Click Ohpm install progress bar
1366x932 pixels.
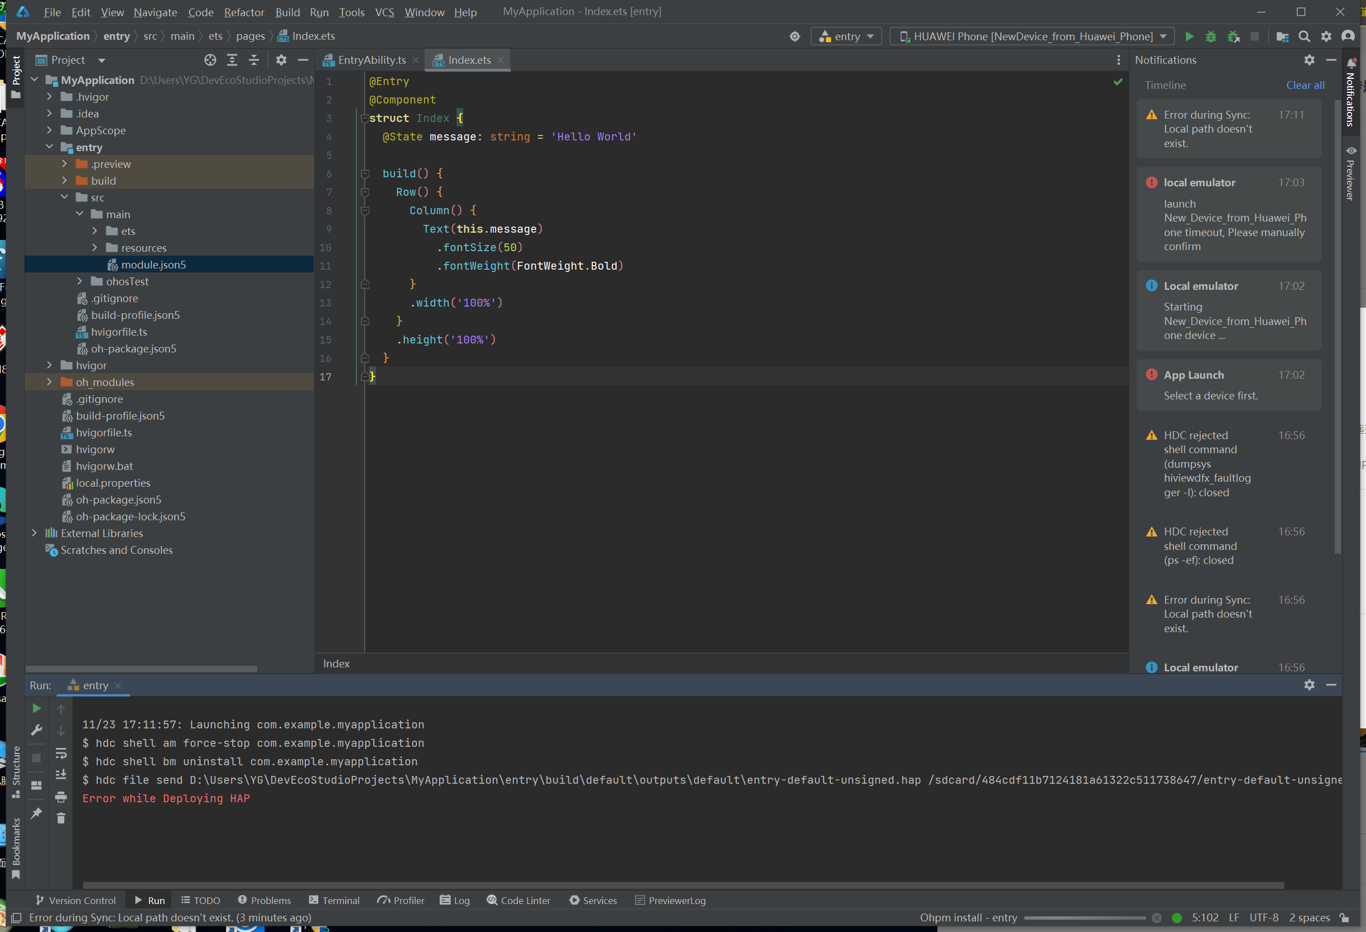1085,918
